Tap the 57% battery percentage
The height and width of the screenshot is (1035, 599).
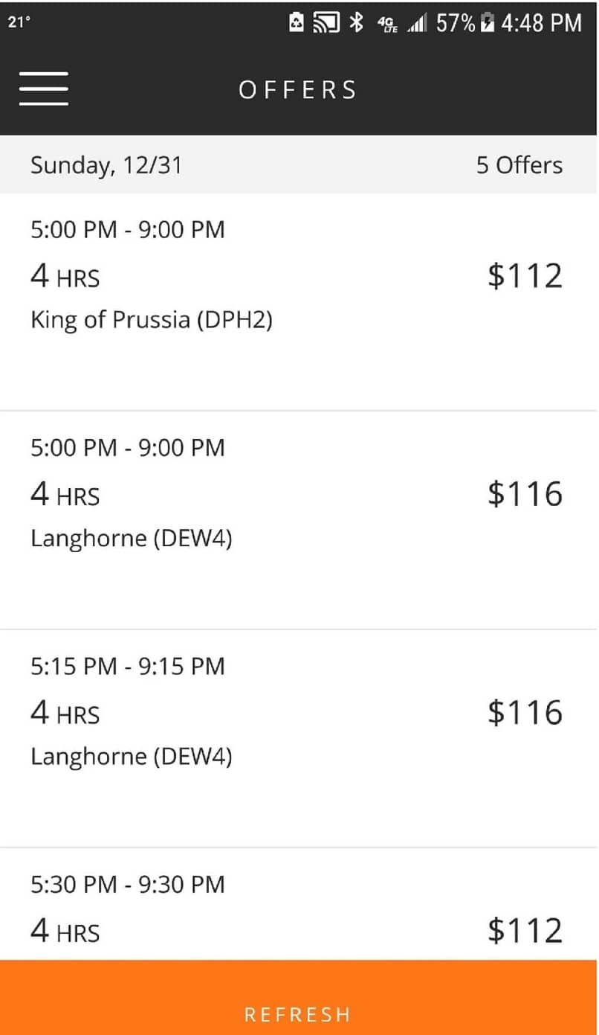pyautogui.click(x=455, y=23)
